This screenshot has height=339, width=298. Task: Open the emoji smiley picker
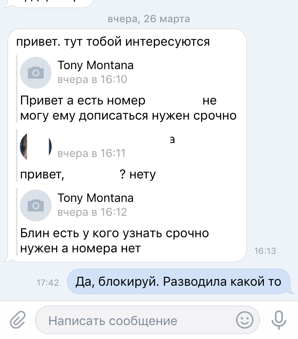(245, 320)
